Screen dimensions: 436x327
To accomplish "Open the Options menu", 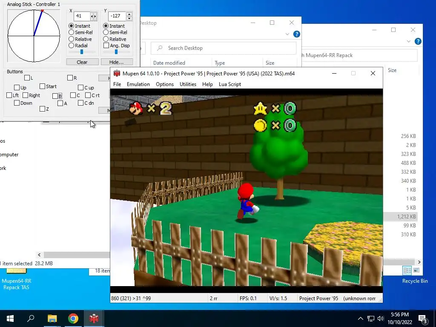I will click(x=165, y=84).
